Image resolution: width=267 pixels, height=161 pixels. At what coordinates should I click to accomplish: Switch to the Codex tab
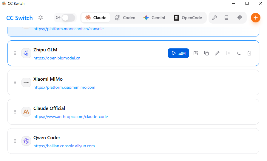pos(125,18)
